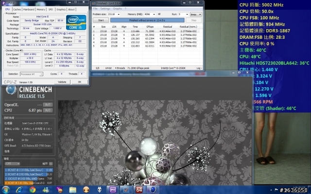The height and width of the screenshot is (194, 311).
Task: Switch to AIDA64 via the red 64 taskbar icon
Action: (139, 190)
